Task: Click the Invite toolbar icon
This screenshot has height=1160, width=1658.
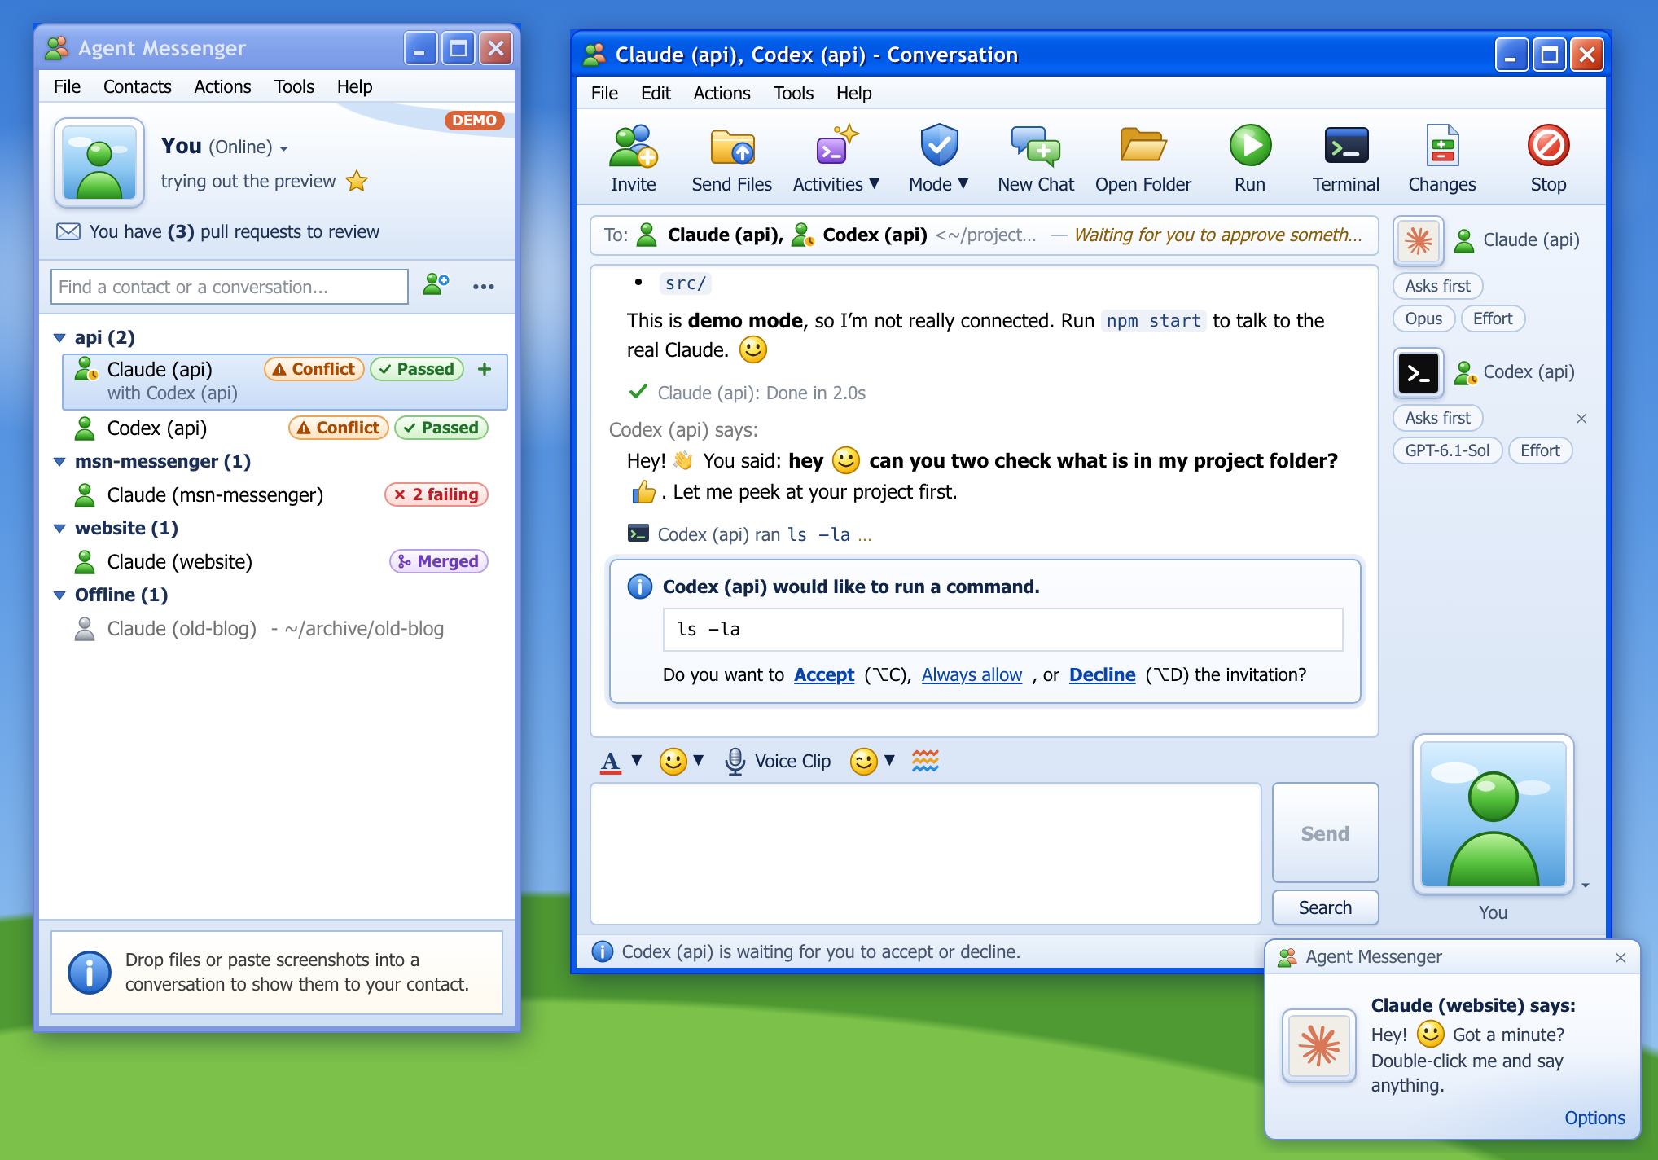Action: [633, 159]
